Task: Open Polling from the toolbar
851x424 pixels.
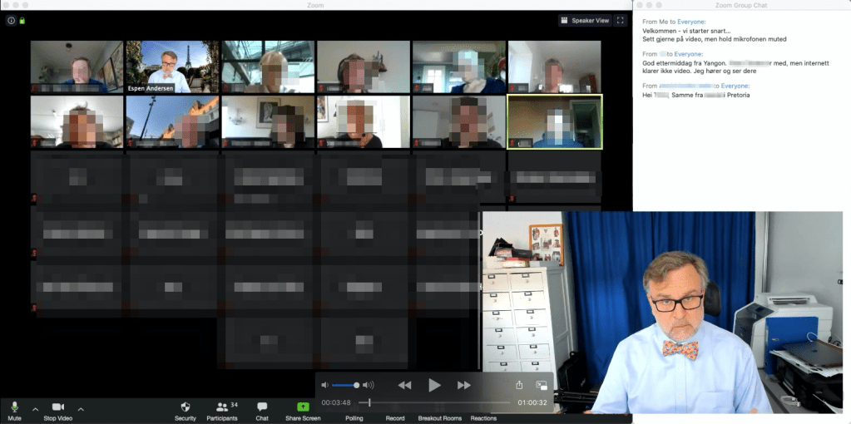Action: pyautogui.click(x=354, y=417)
